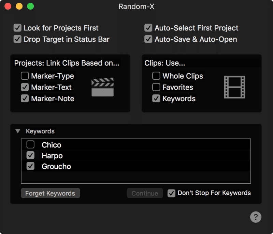The height and width of the screenshot is (234, 273).
Task: Disable Drop Target in Status Bar
Action: click(17, 39)
